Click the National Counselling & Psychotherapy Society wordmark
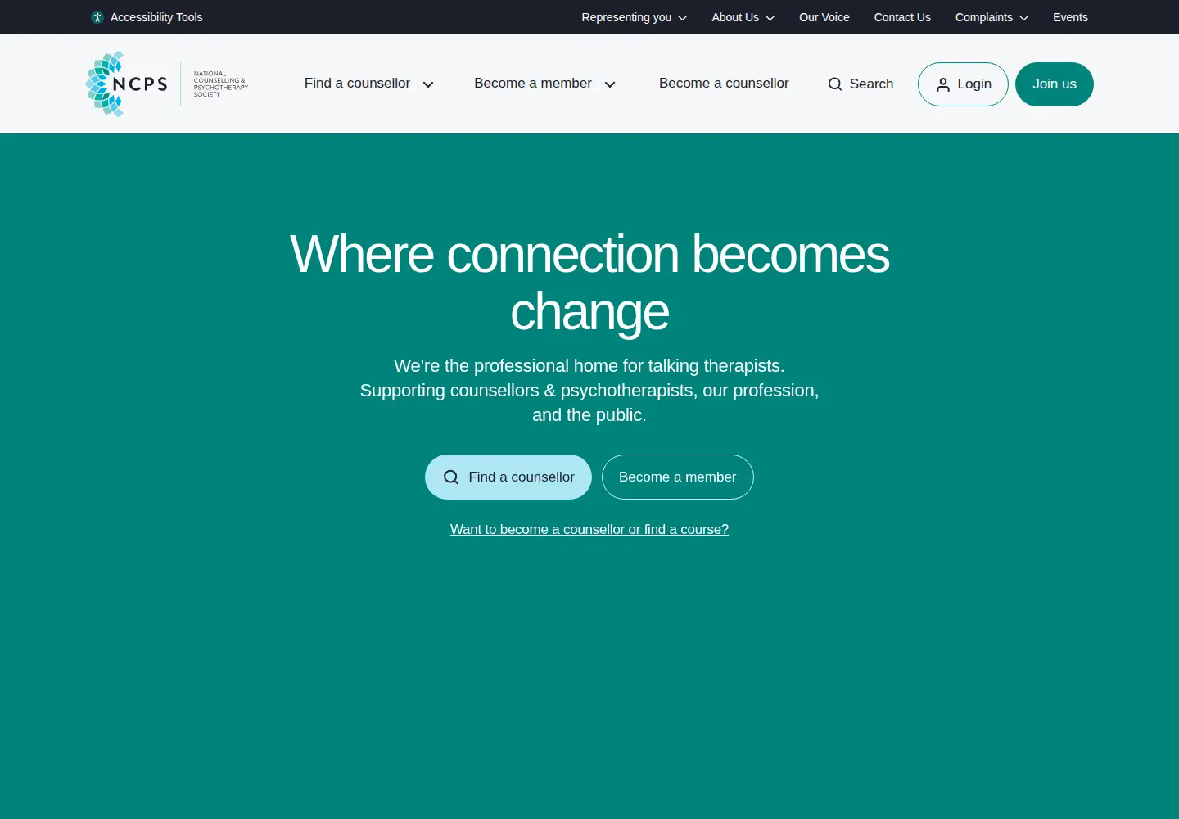Viewport: 1179px width, 819px height. [x=221, y=84]
